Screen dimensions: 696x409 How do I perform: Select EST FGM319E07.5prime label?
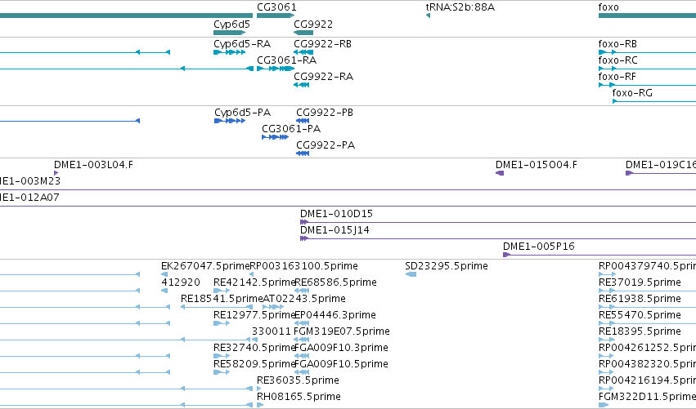point(342,332)
